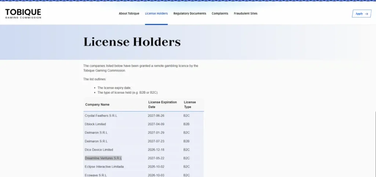Open the Tobique Gaming Commission logo home link
Screen dimensions: 376x177
23,14
